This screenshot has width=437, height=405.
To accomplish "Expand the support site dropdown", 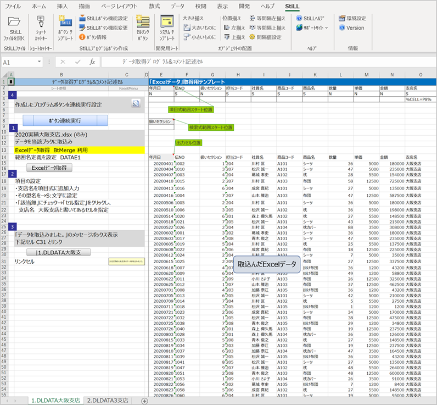I will [x=326, y=28].
